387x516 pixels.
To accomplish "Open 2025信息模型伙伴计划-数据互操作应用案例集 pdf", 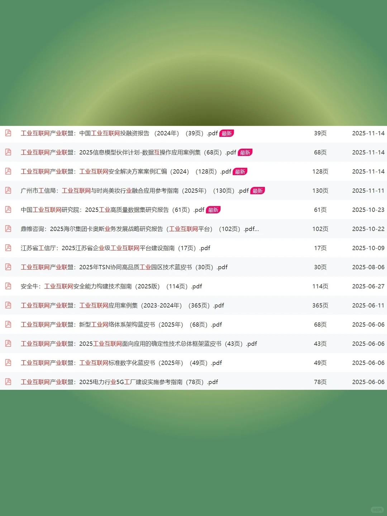I will tap(128, 152).
